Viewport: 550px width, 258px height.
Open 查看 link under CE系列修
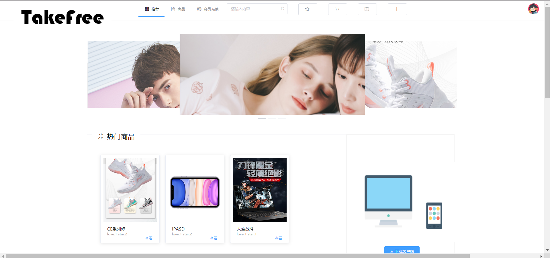tap(148, 238)
